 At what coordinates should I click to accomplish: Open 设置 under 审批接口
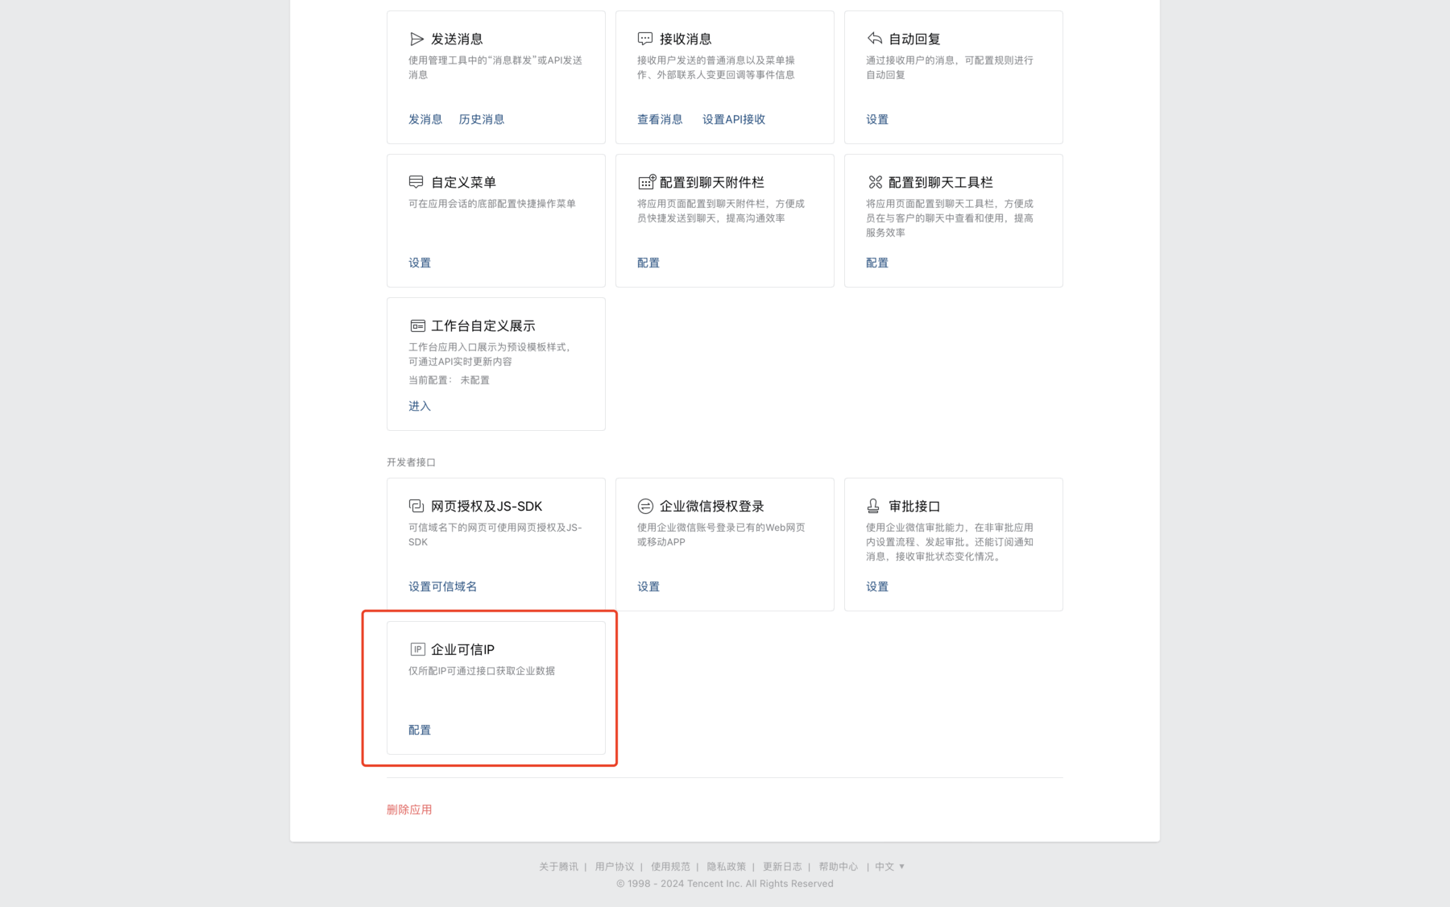[877, 586]
